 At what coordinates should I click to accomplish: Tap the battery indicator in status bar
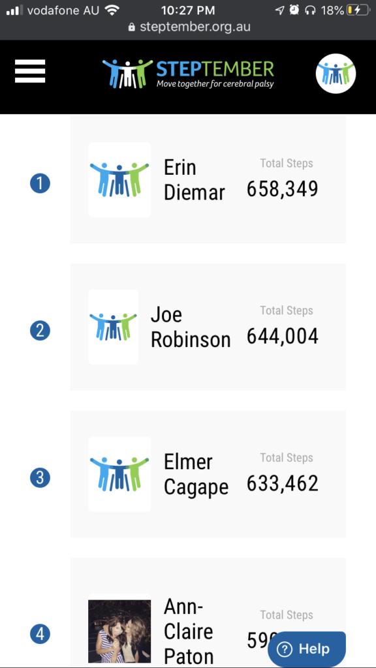357,10
